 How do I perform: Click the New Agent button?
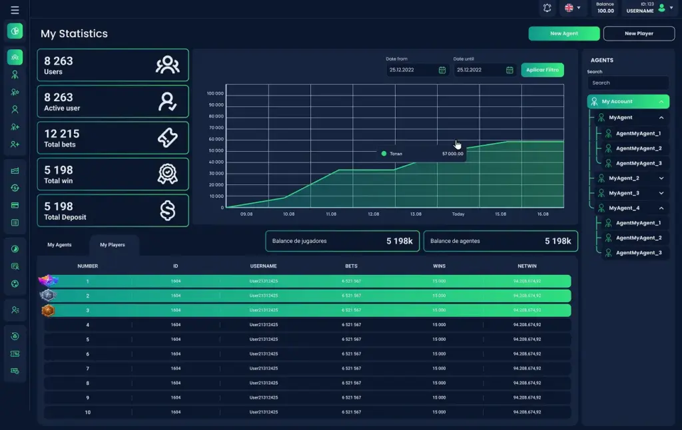(563, 33)
